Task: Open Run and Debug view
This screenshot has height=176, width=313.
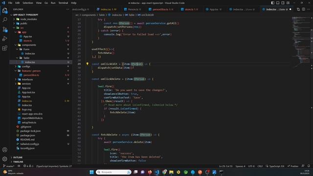Action: 4,39
